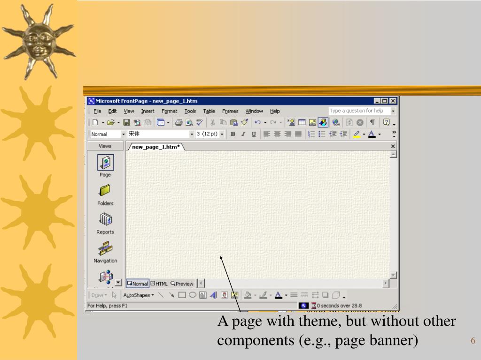Click the Print icon
481x360 pixels.
(179, 122)
